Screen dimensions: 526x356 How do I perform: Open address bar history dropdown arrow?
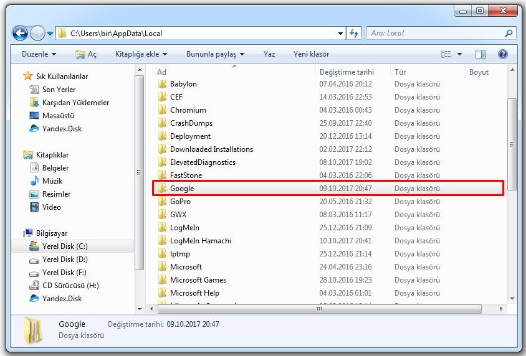[x=340, y=33]
